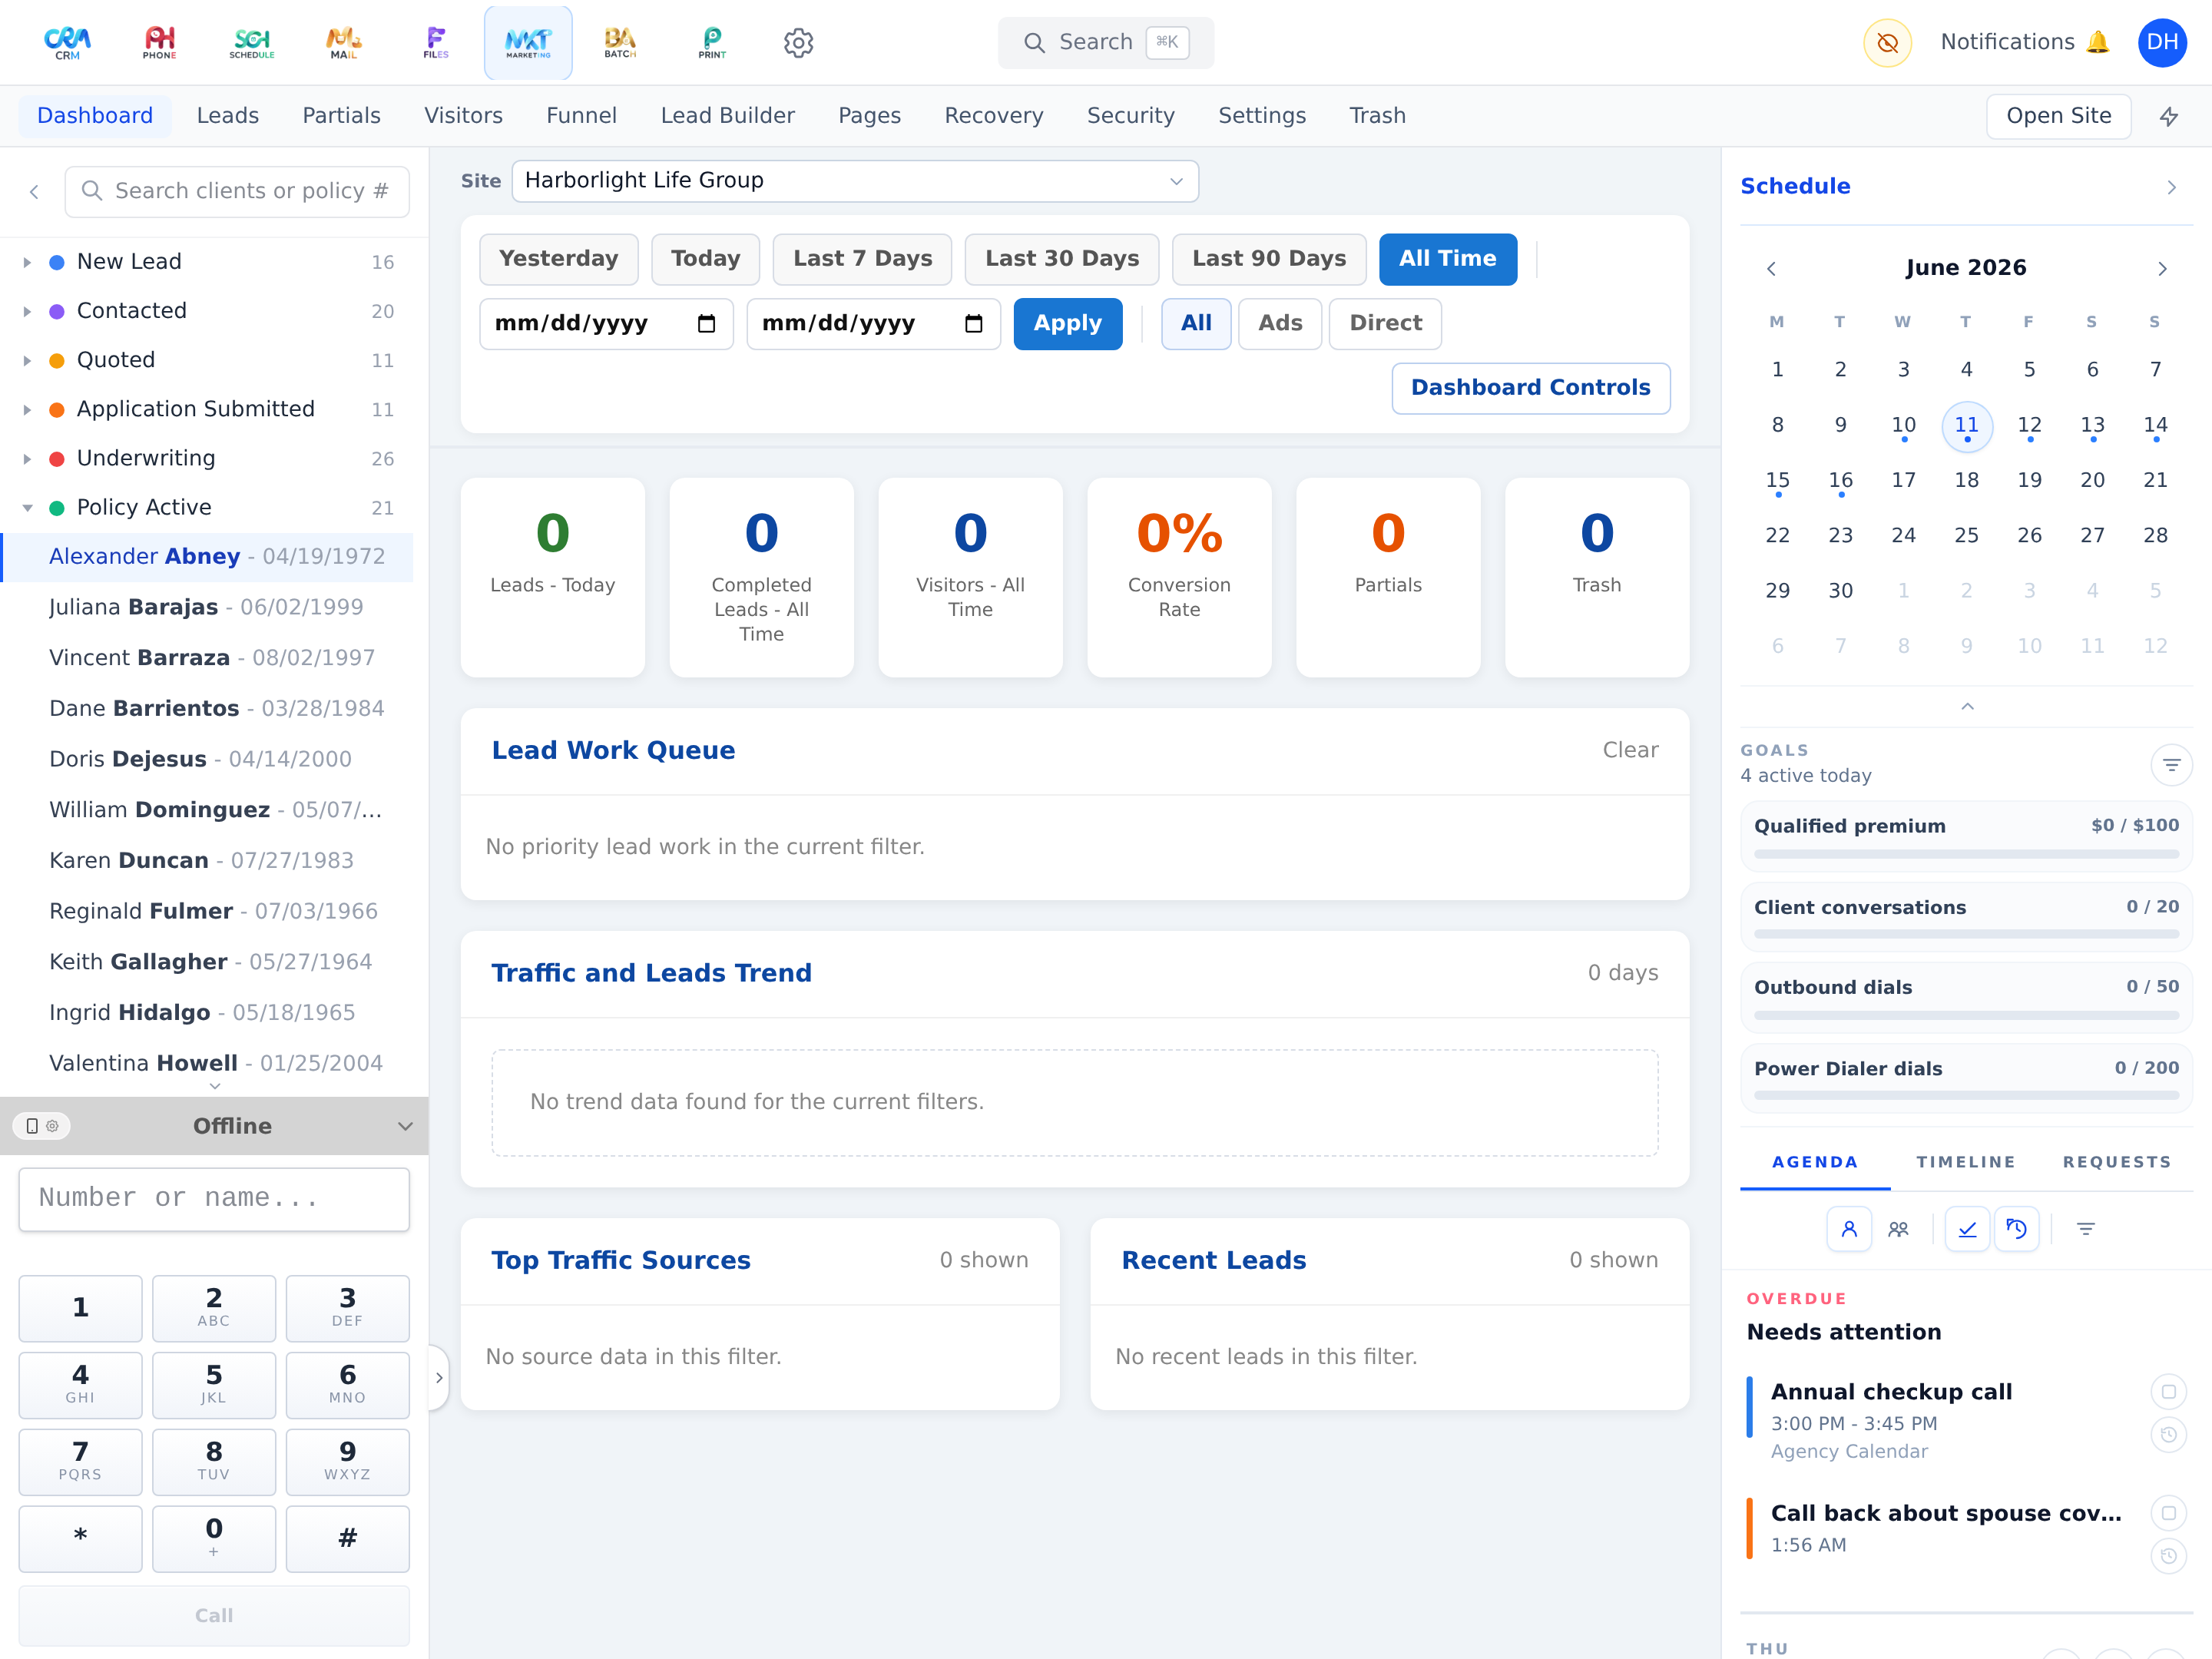Open the DH user avatar
Image resolution: width=2212 pixels, height=1659 pixels.
[x=2162, y=43]
